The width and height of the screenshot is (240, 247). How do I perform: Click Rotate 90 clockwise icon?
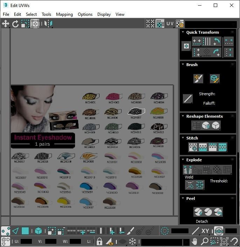click(217, 52)
